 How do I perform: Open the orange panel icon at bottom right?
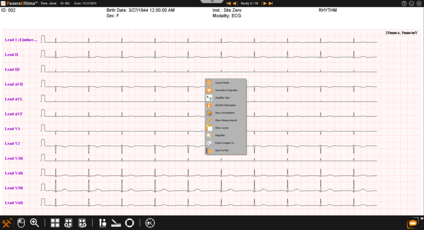click(x=411, y=223)
